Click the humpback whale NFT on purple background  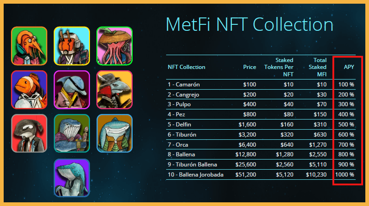[72, 177]
